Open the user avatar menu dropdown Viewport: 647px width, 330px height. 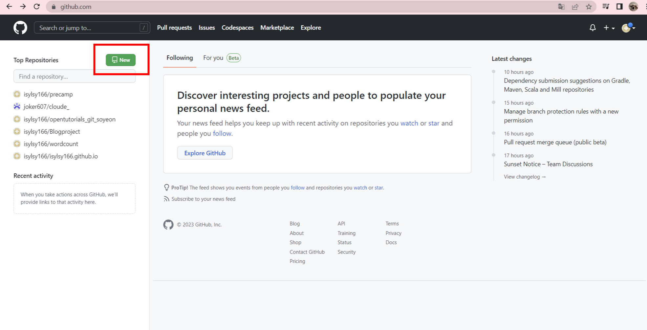[629, 28]
